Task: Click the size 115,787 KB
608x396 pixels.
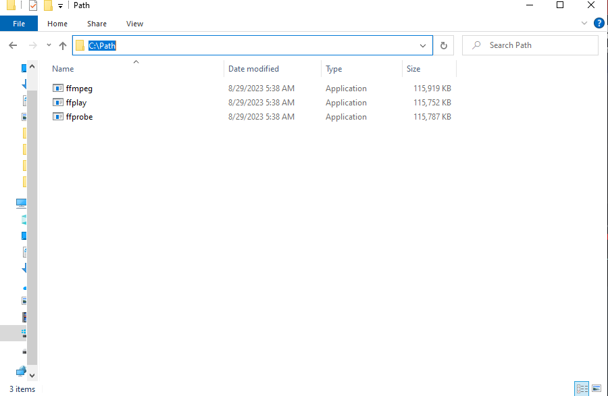Action: 432,117
